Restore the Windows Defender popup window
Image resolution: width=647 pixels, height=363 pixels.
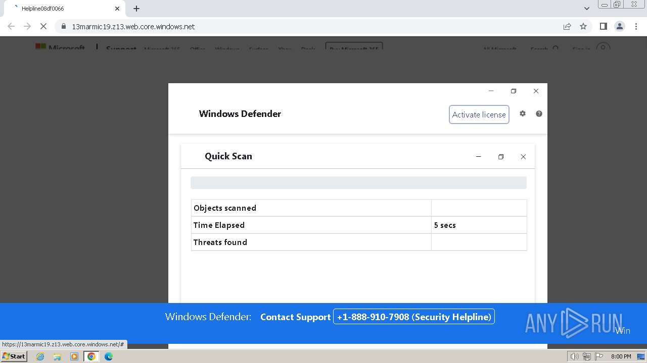[514, 91]
